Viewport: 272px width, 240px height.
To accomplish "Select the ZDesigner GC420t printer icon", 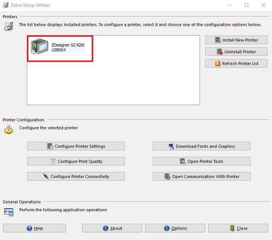I will 40,48.
